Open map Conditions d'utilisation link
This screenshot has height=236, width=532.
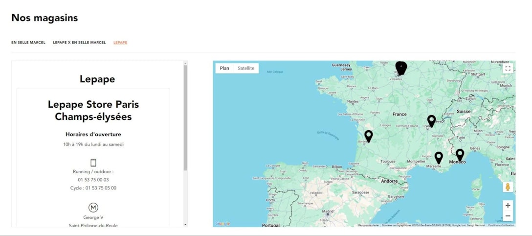tap(501, 225)
